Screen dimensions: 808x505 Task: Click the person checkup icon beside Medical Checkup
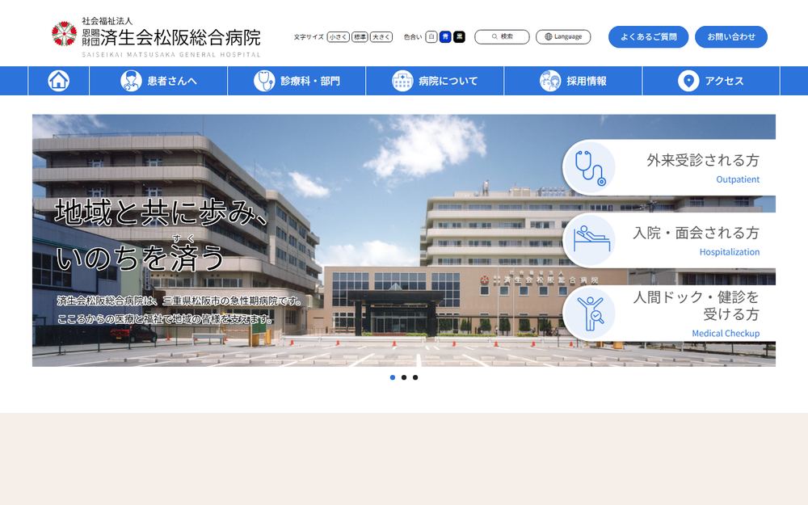[591, 313]
